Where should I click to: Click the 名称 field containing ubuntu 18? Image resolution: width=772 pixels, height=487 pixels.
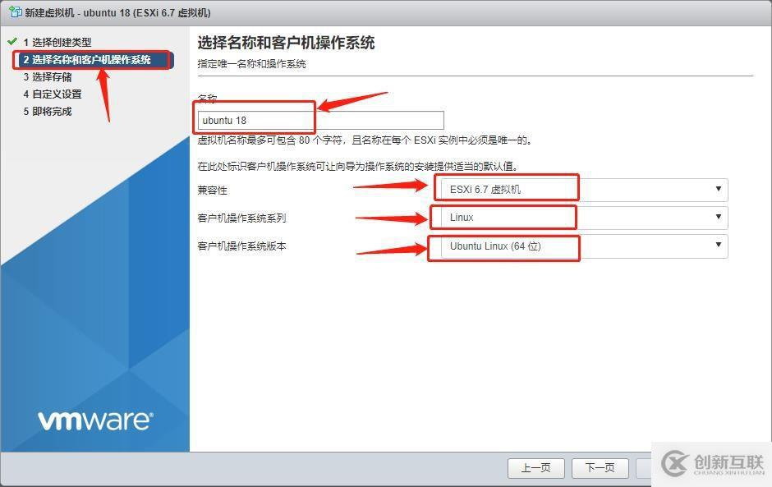tap(320, 120)
